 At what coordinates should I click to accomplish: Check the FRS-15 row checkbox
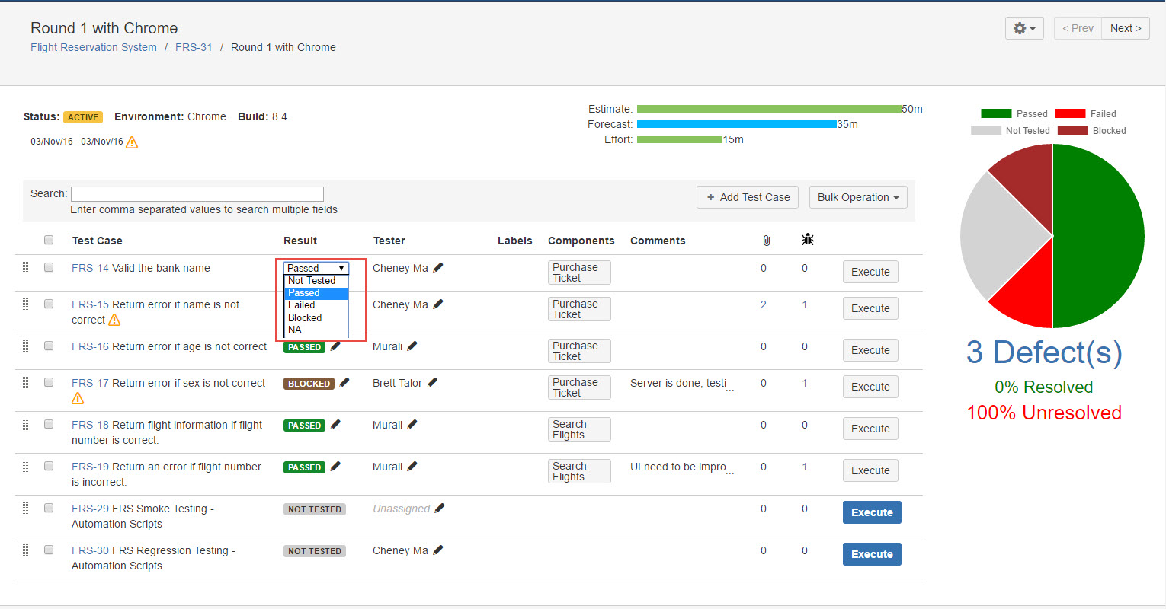coord(49,304)
